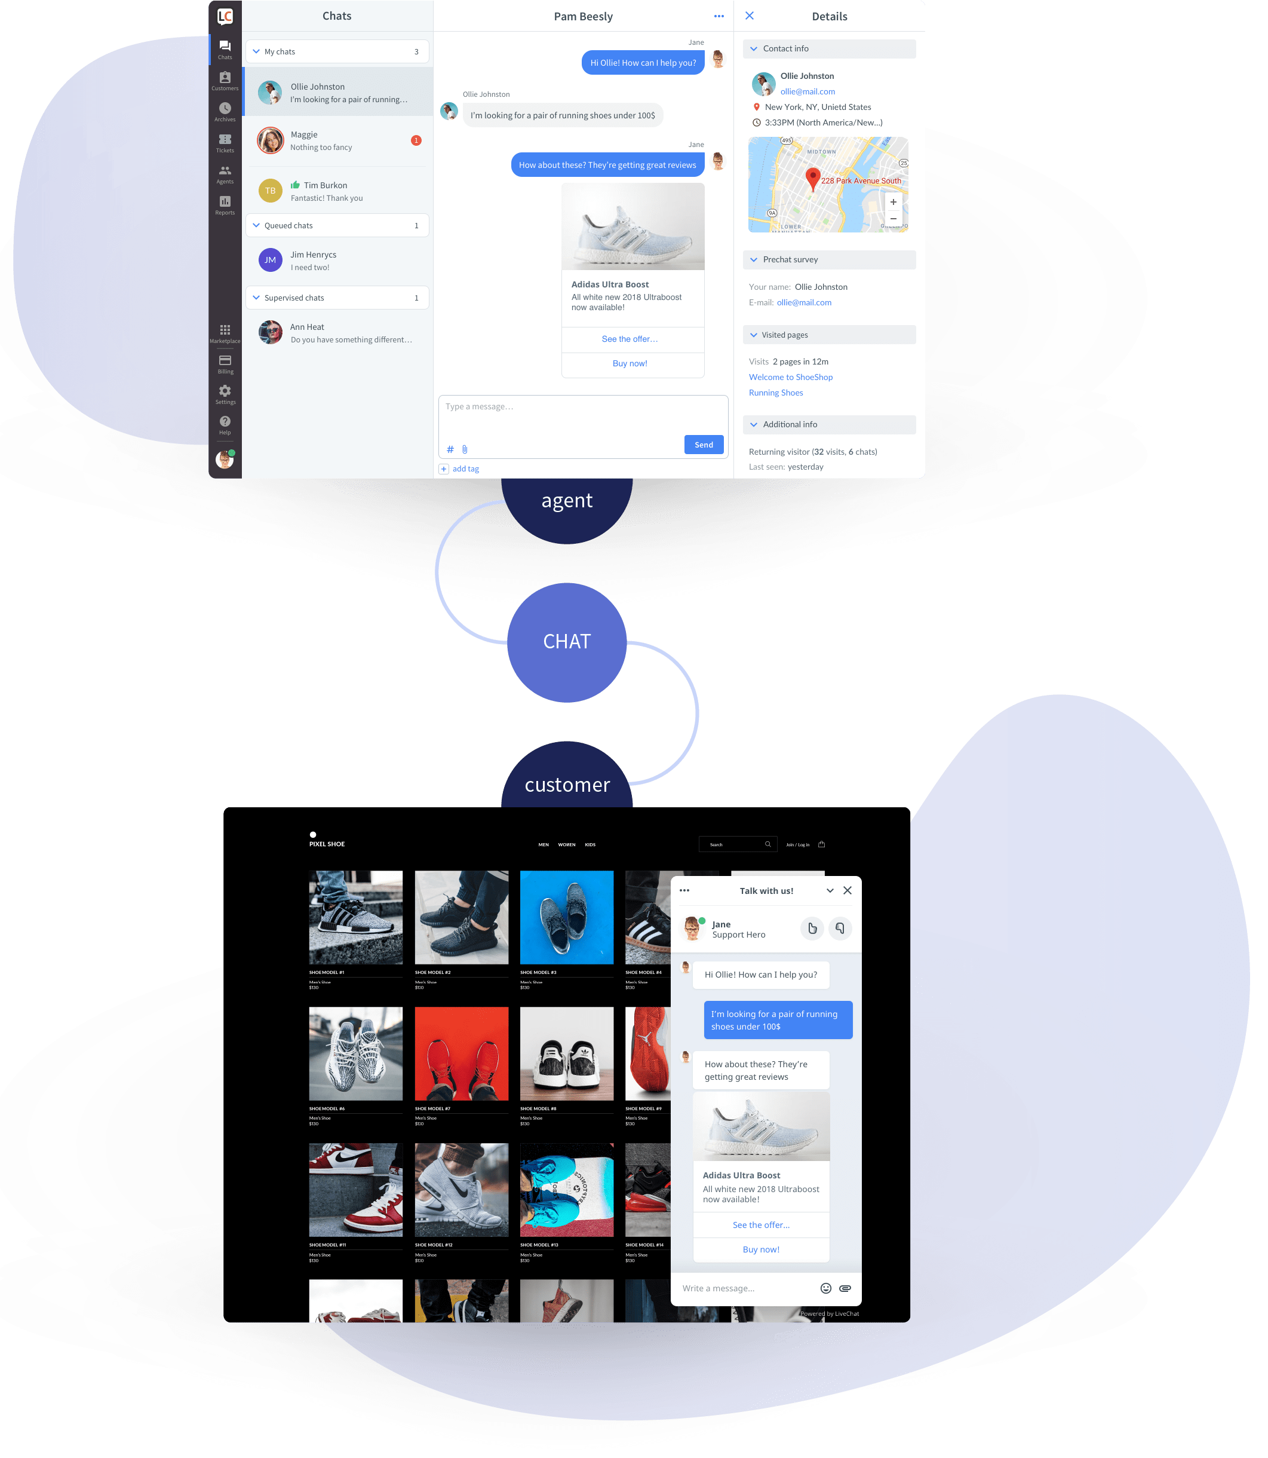Click See the offer link
This screenshot has height=1458, width=1268.
(630, 338)
